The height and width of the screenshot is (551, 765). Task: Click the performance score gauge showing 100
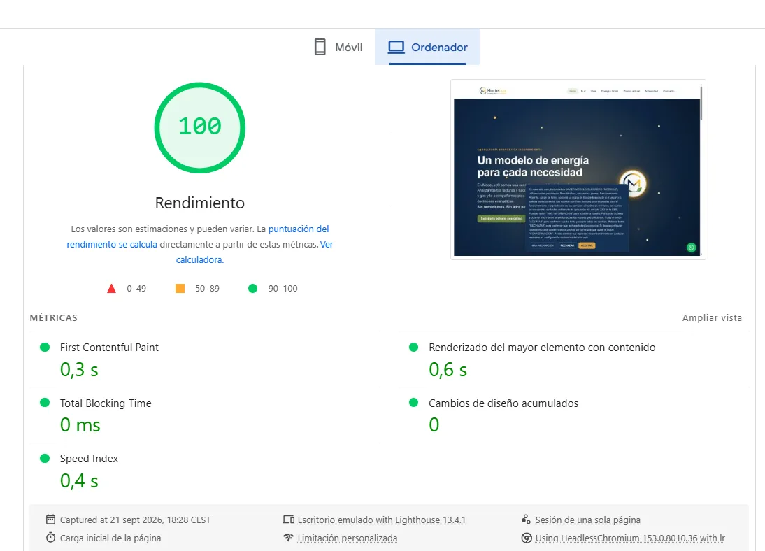click(x=199, y=127)
